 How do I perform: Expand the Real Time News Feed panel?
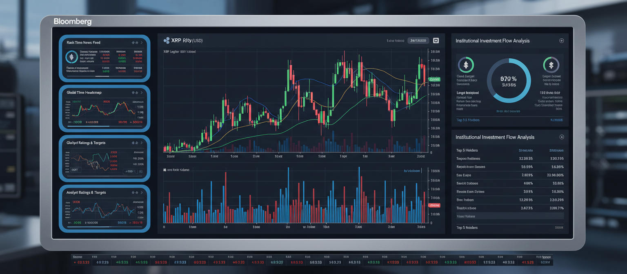click(141, 42)
